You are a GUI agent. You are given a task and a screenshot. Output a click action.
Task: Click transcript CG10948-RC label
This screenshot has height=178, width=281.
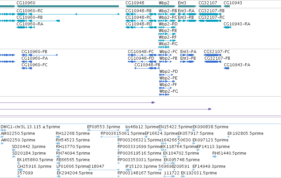click(139, 17)
